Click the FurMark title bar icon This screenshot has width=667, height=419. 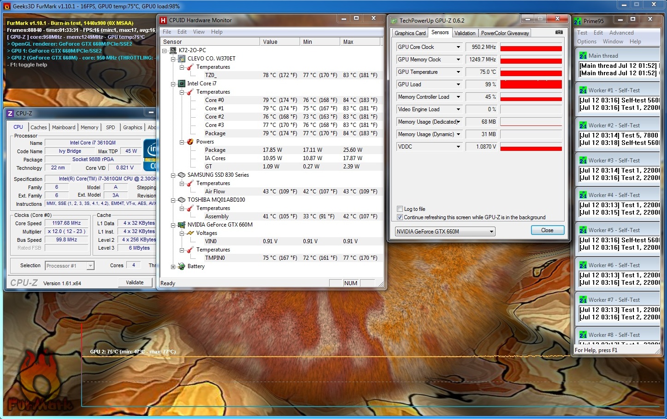point(6,6)
